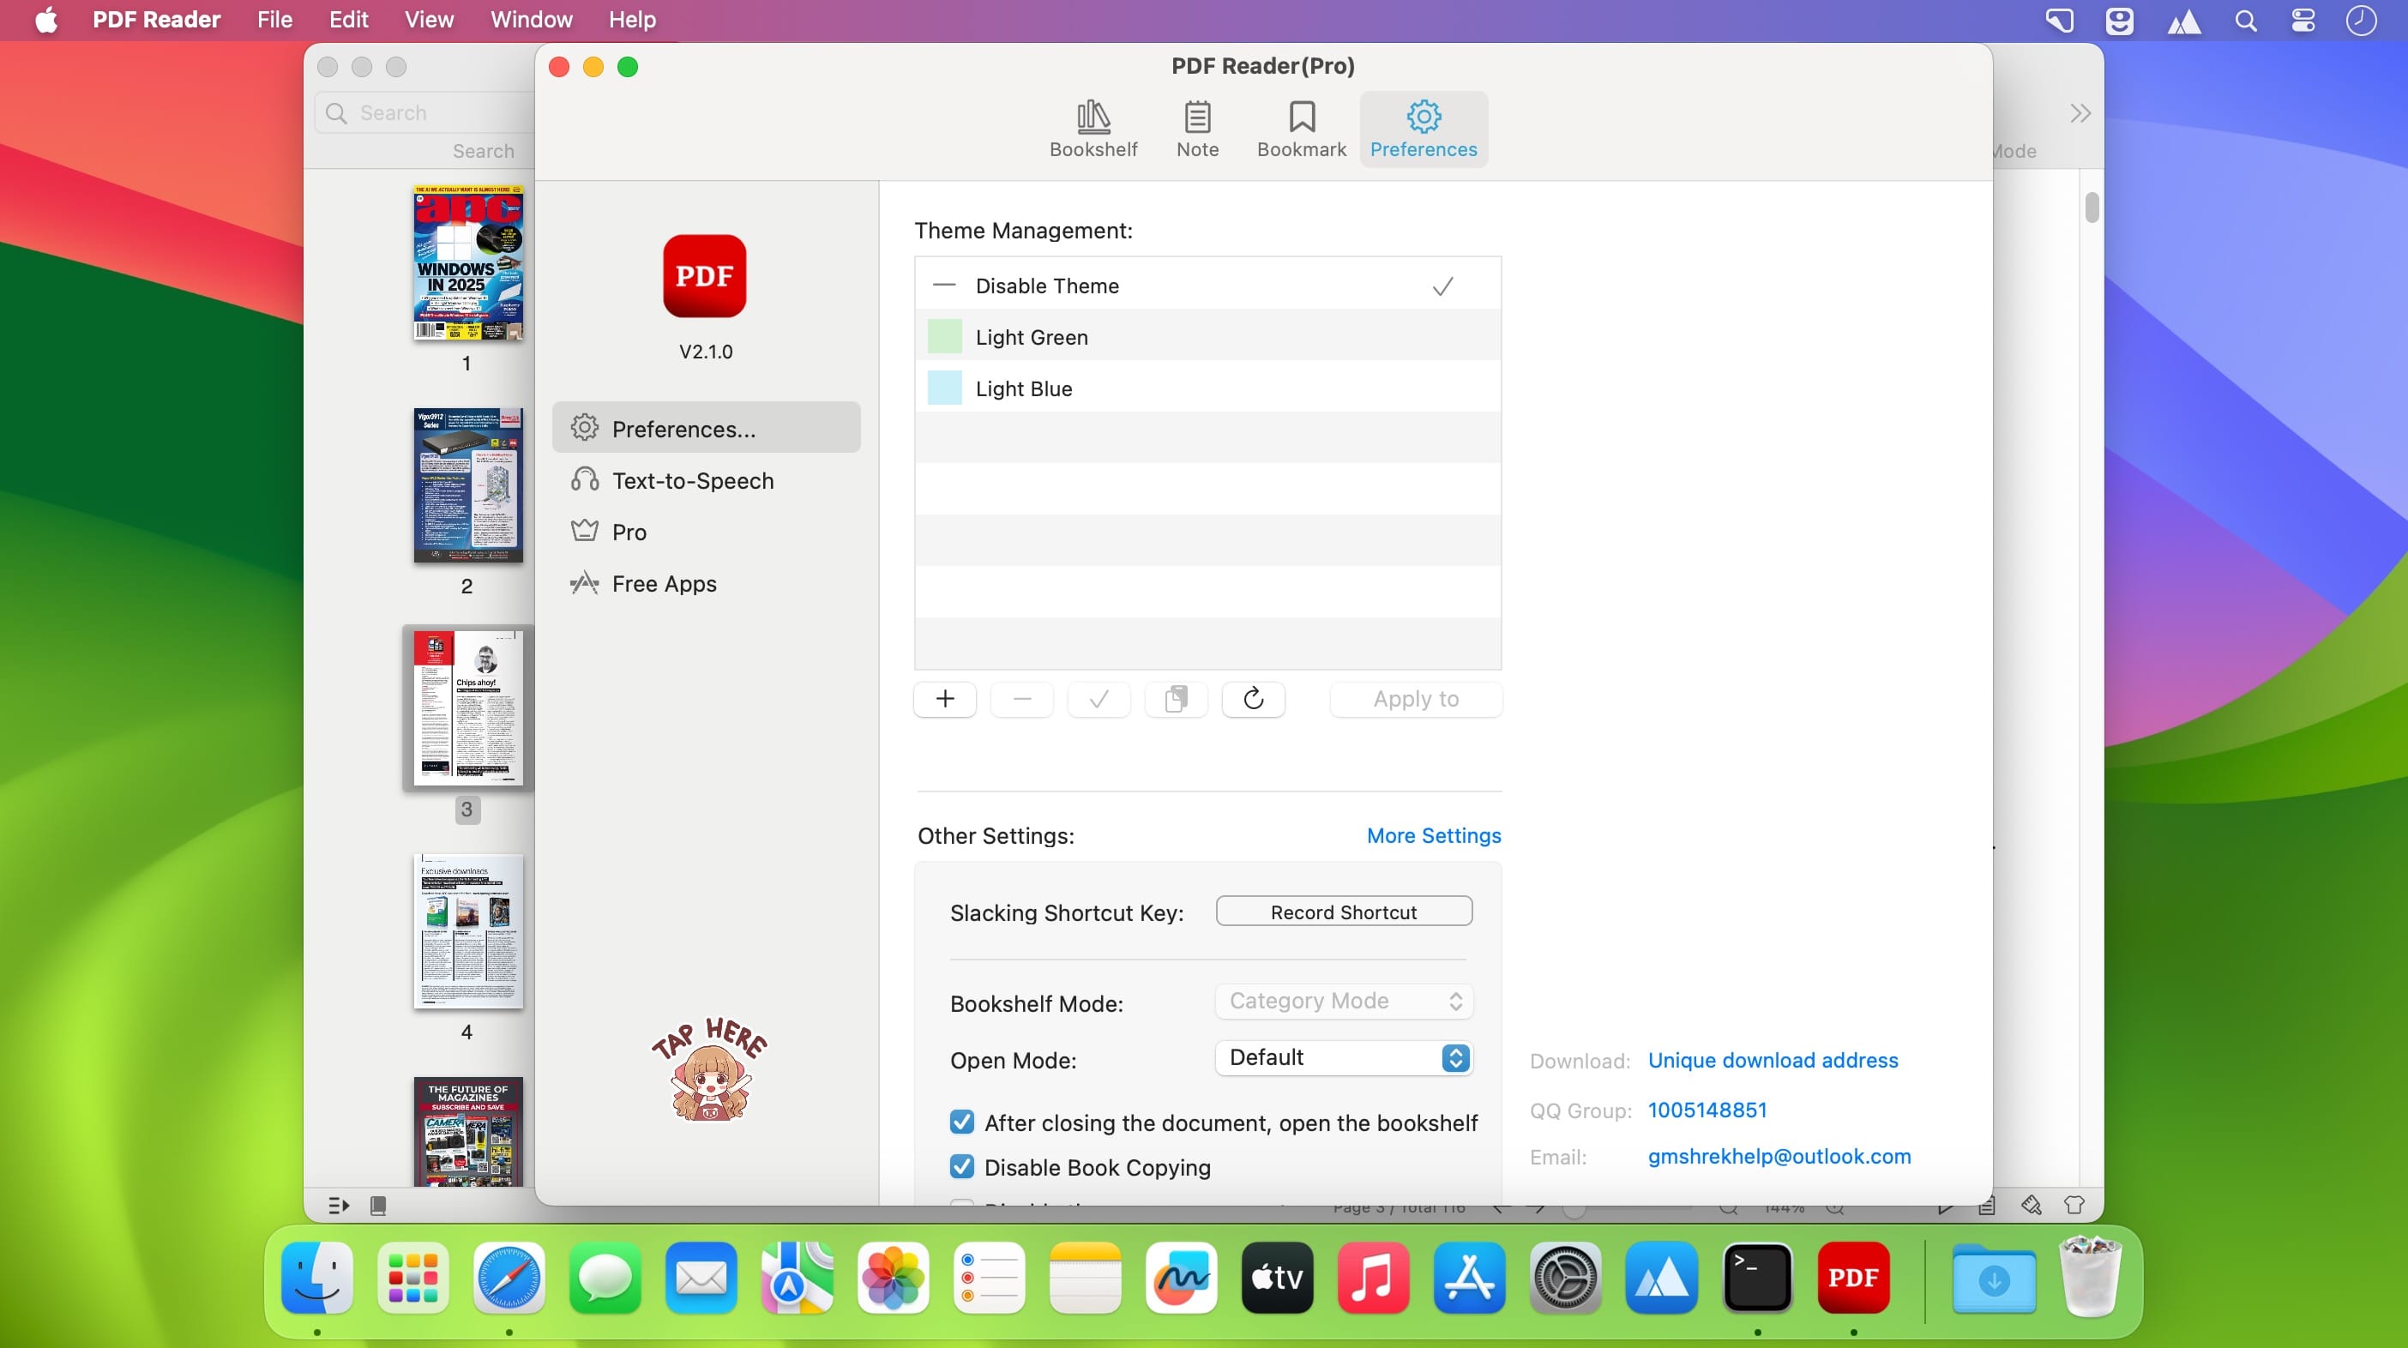Open the File menu
Screen dimensions: 2408x1348
[x=274, y=20]
